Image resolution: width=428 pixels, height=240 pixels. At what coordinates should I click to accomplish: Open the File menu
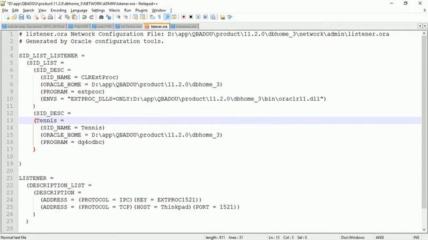[5, 11]
